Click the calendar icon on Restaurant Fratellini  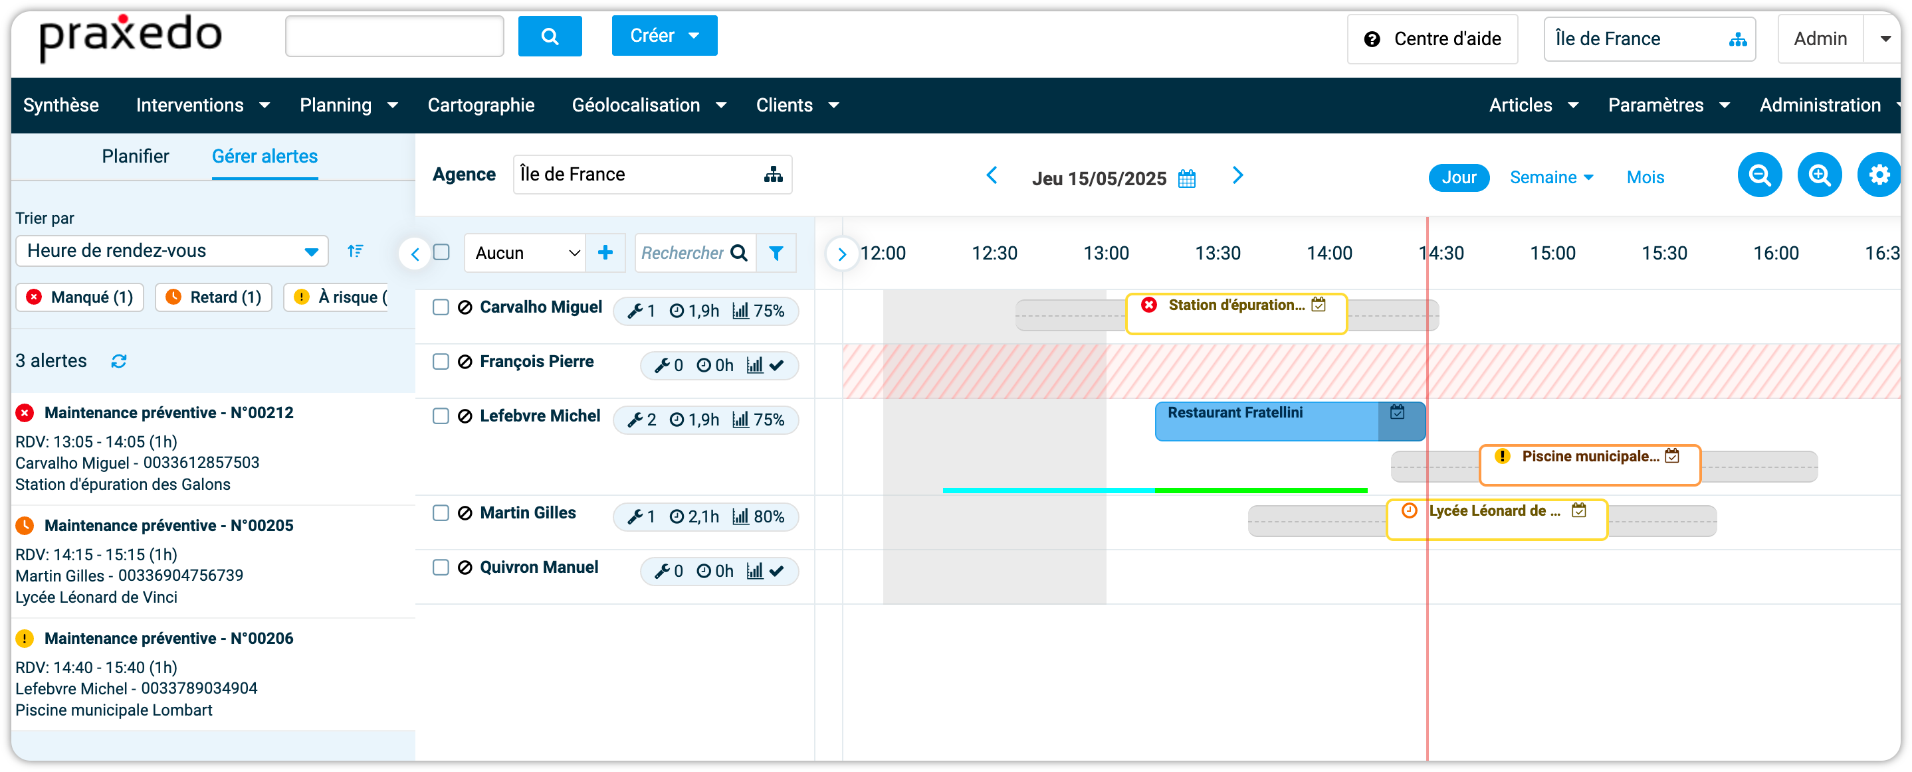pyautogui.click(x=1397, y=412)
